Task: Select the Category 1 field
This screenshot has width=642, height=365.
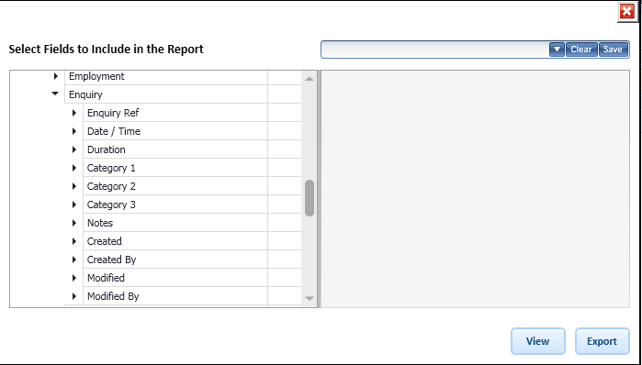Action: point(111,168)
